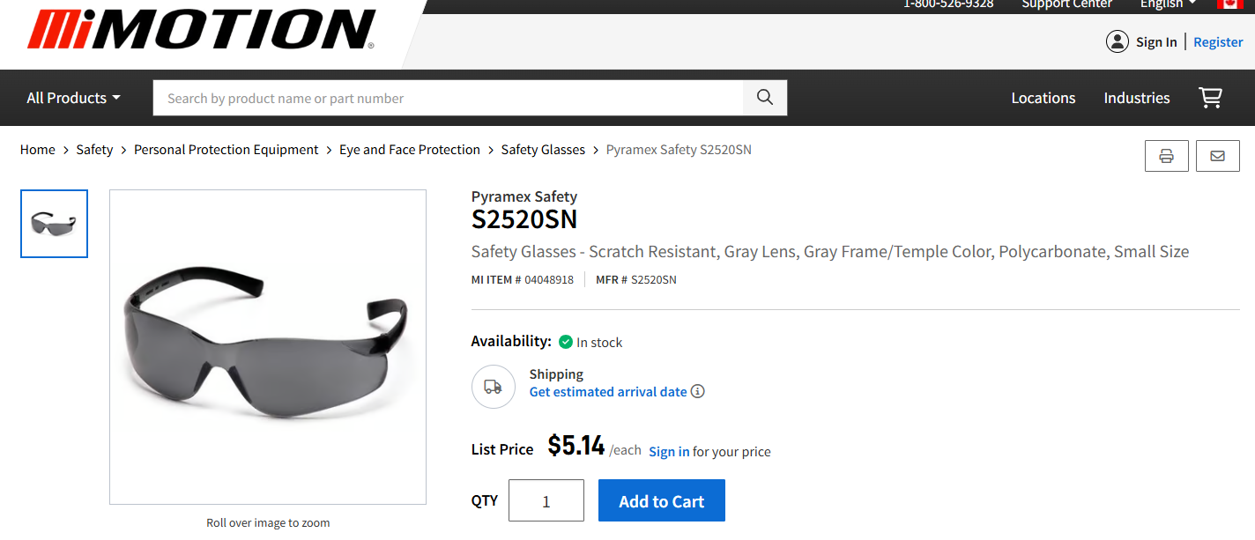Click Get estimated arrival date

607,391
